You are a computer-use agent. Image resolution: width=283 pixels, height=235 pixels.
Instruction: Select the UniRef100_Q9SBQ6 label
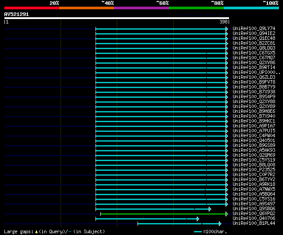[254, 209]
